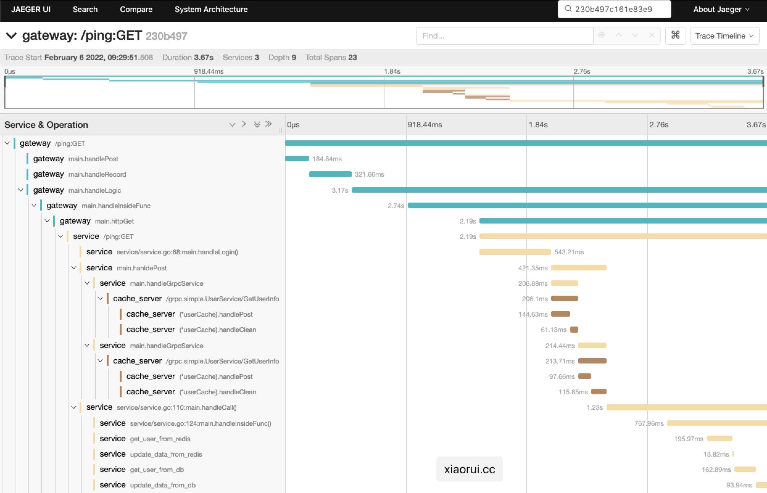
Task: Open the Trace Timeline view dropdown
Action: (724, 35)
